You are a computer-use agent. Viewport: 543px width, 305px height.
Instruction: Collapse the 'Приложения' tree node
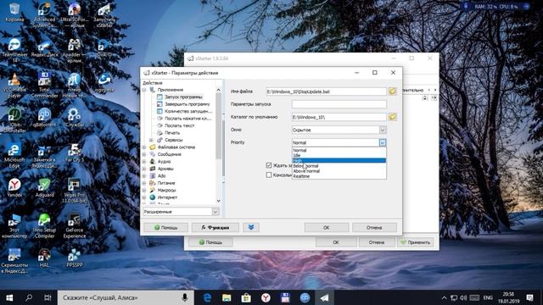[144, 90]
